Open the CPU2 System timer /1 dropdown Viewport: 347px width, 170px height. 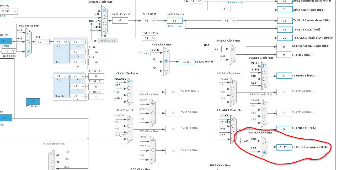(229, 20)
